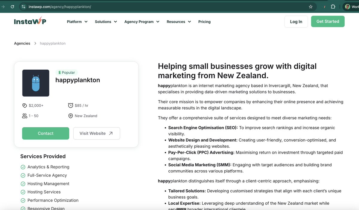The height and width of the screenshot is (210, 359).
Task: Click the Get Started button
Action: 328,22
